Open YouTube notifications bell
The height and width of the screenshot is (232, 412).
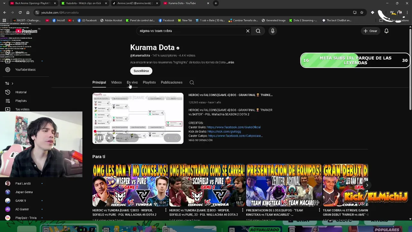click(386, 31)
